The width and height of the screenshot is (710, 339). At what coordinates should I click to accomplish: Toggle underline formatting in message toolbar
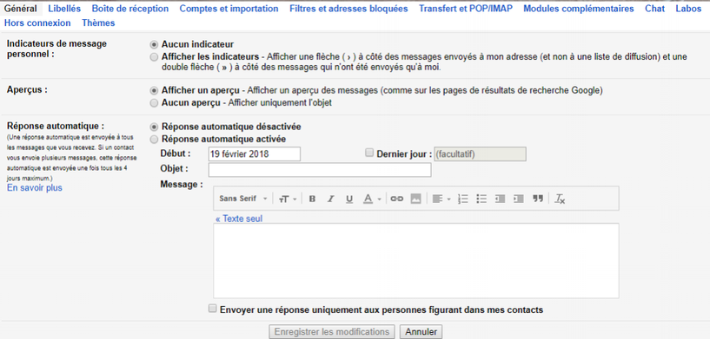[x=349, y=199]
